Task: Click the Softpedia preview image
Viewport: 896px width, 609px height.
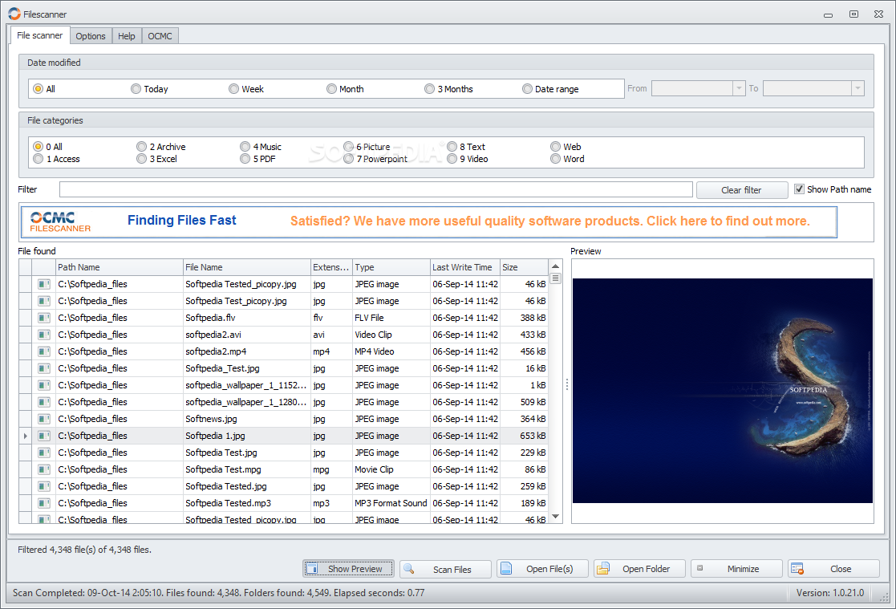Action: [722, 391]
